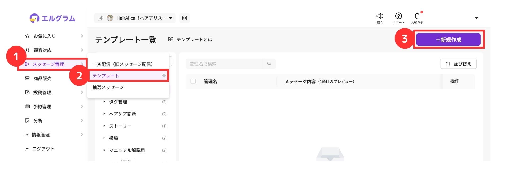Click the Instagram icon next to account selector
509x169 pixels.
coord(185,18)
